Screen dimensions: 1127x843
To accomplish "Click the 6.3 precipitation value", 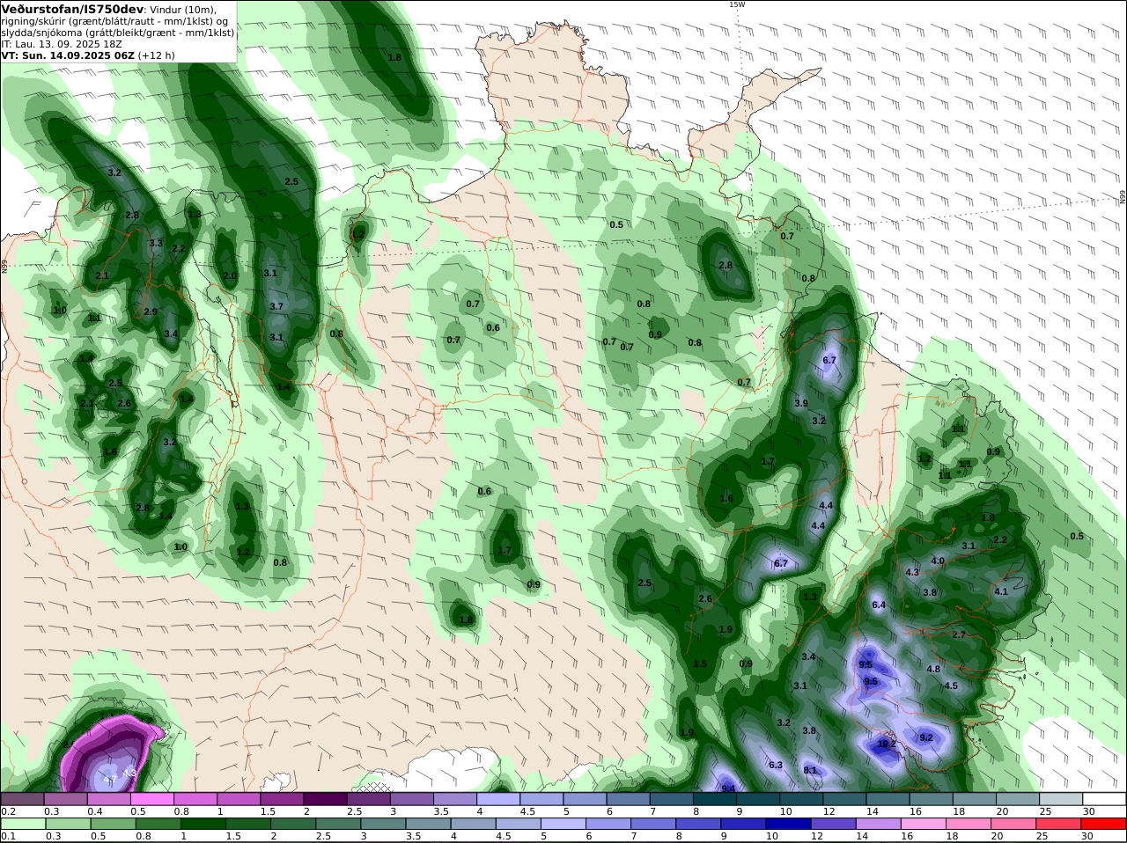I will click(x=776, y=766).
